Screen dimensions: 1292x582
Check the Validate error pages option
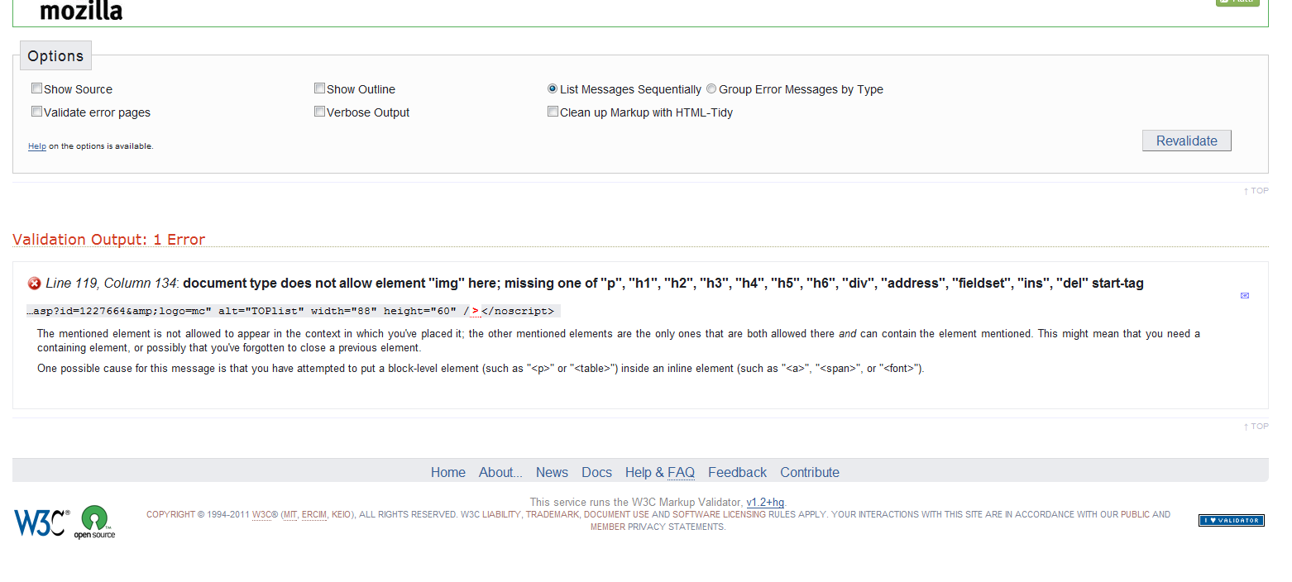(x=37, y=112)
